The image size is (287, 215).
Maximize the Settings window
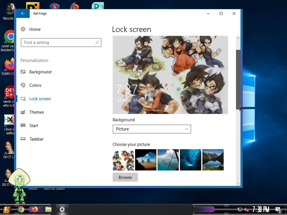(x=221, y=13)
